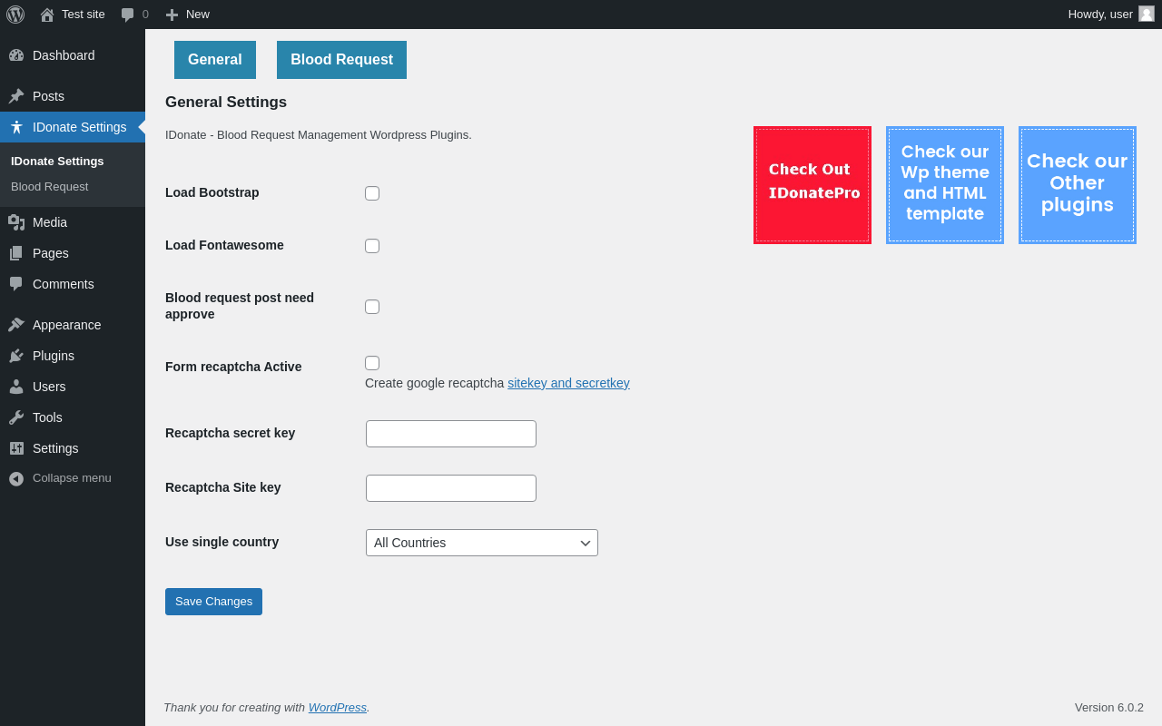Open the WordPress footer link
This screenshot has height=726, width=1162.
pyautogui.click(x=338, y=708)
